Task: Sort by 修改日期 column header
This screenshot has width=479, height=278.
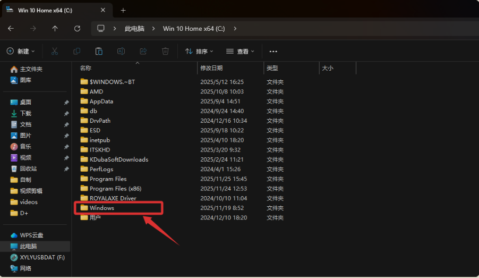Action: coord(211,68)
